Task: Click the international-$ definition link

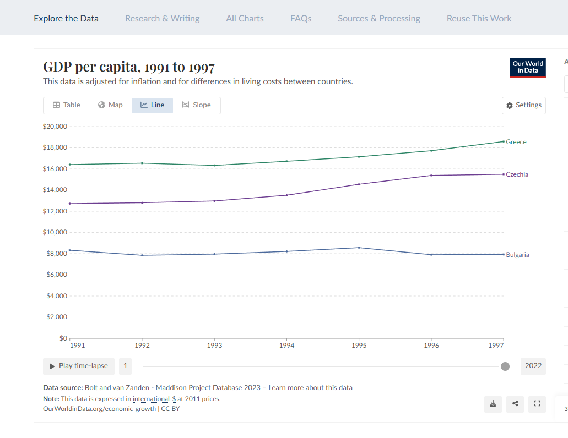Action: tap(154, 399)
